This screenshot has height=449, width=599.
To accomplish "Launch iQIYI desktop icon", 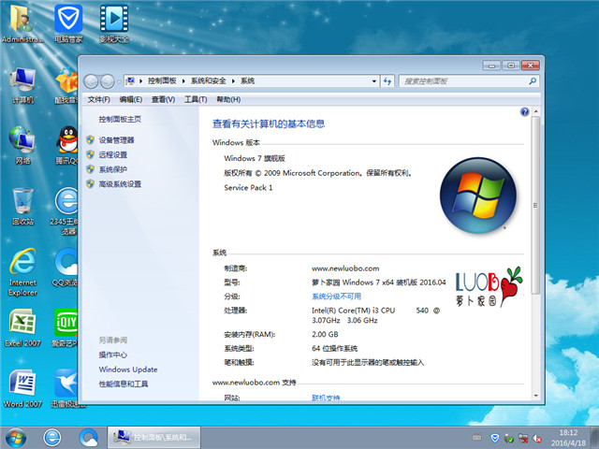I will [66, 327].
